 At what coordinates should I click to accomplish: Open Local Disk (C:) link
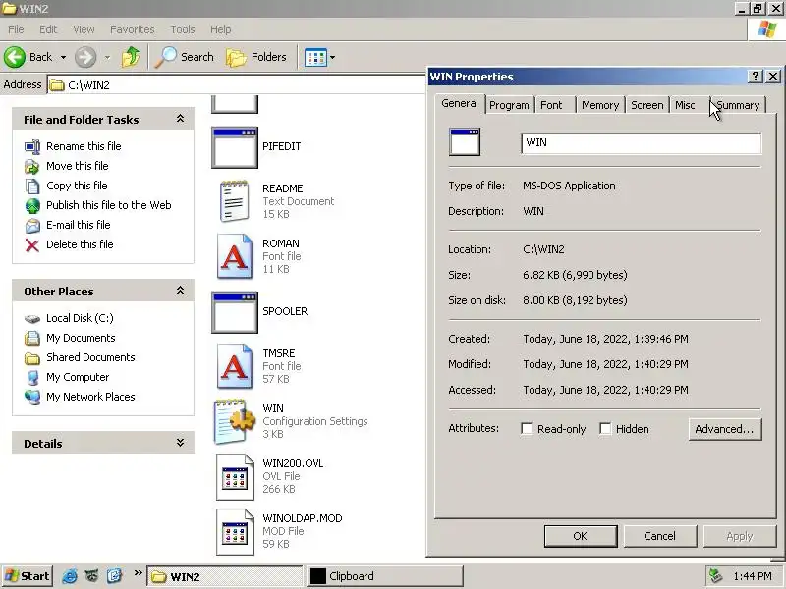(x=80, y=318)
